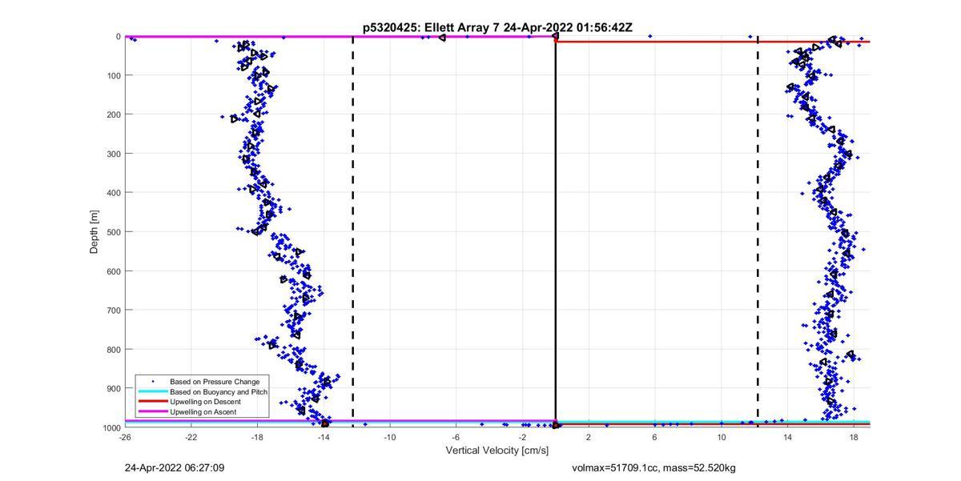Screen dimensions: 961x481
Task: Click the blue dot marker in the legend
Action: [x=152, y=382]
